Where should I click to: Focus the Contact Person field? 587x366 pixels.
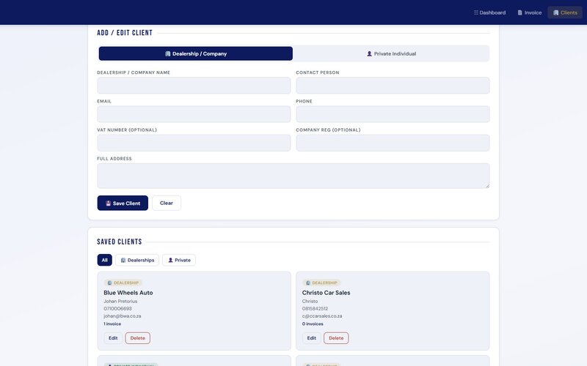393,86
